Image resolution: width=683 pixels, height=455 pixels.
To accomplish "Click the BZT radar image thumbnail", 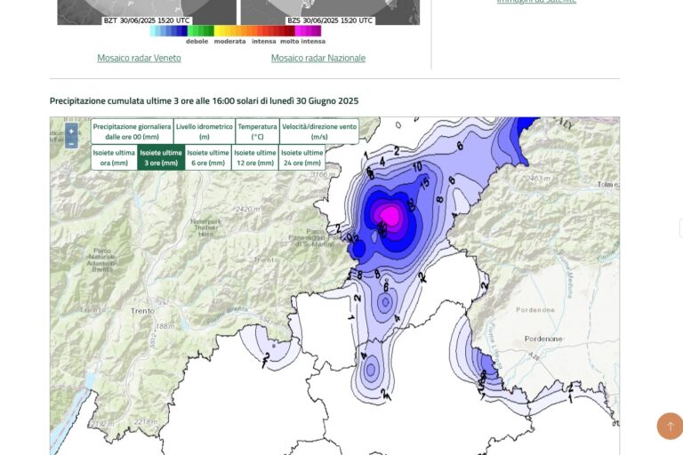I will [147, 11].
